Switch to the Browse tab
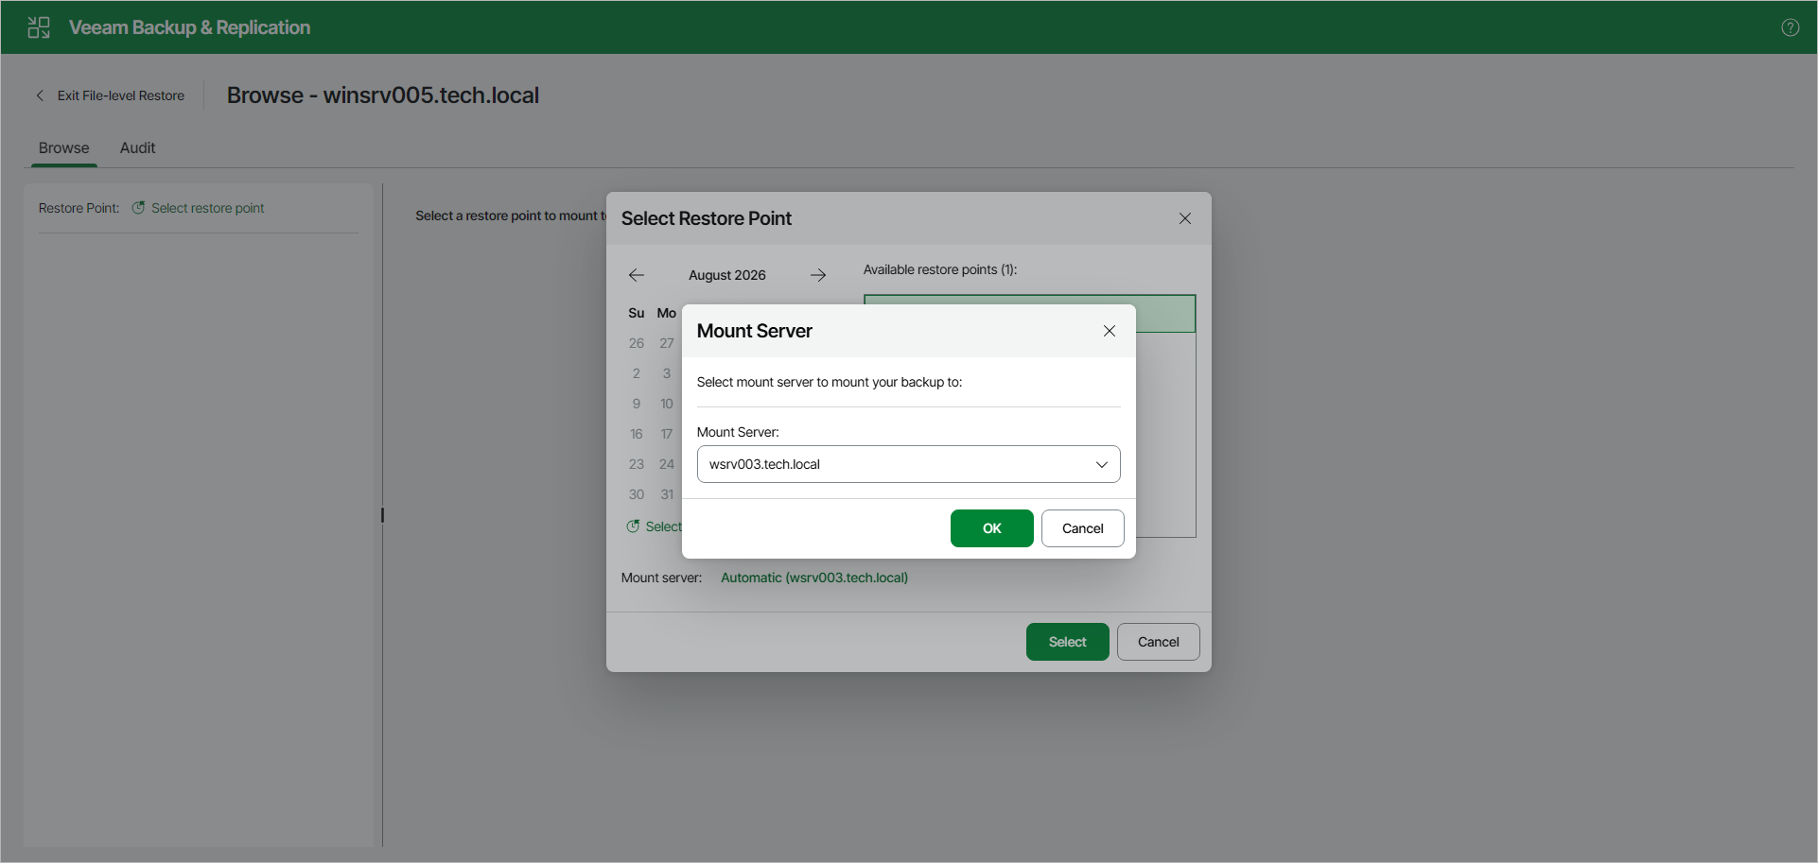1818x863 pixels. click(64, 147)
